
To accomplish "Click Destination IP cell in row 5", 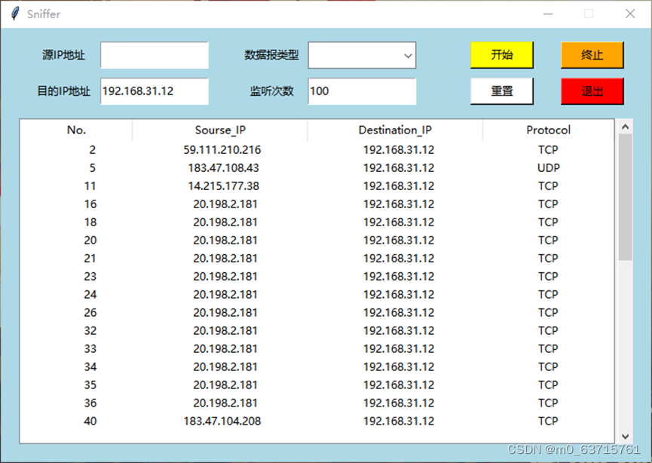I will pos(398,168).
